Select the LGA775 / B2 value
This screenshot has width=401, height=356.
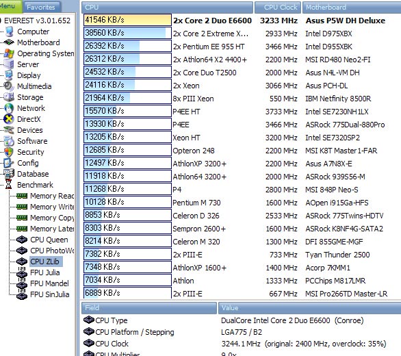(242, 332)
